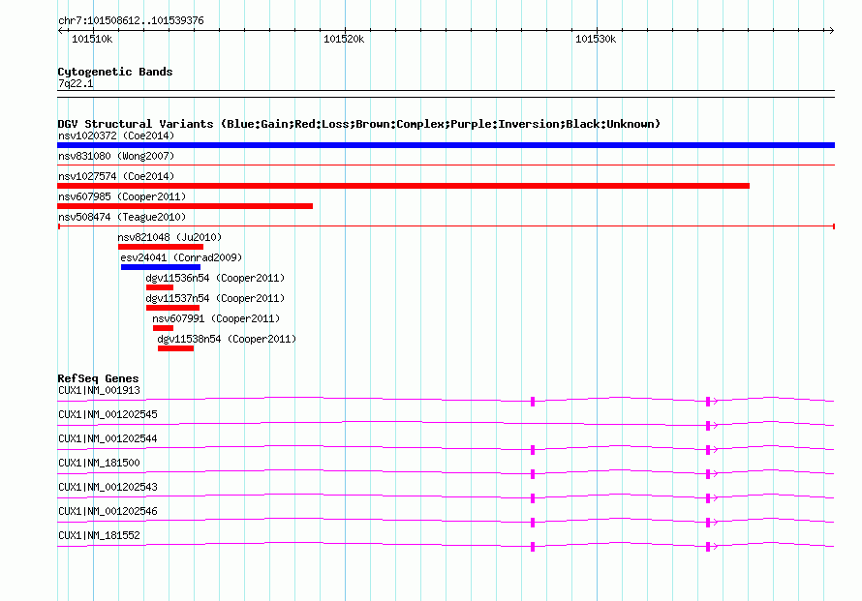
Task: Open the nsv508474 (Teague2010) label
Action: click(122, 217)
